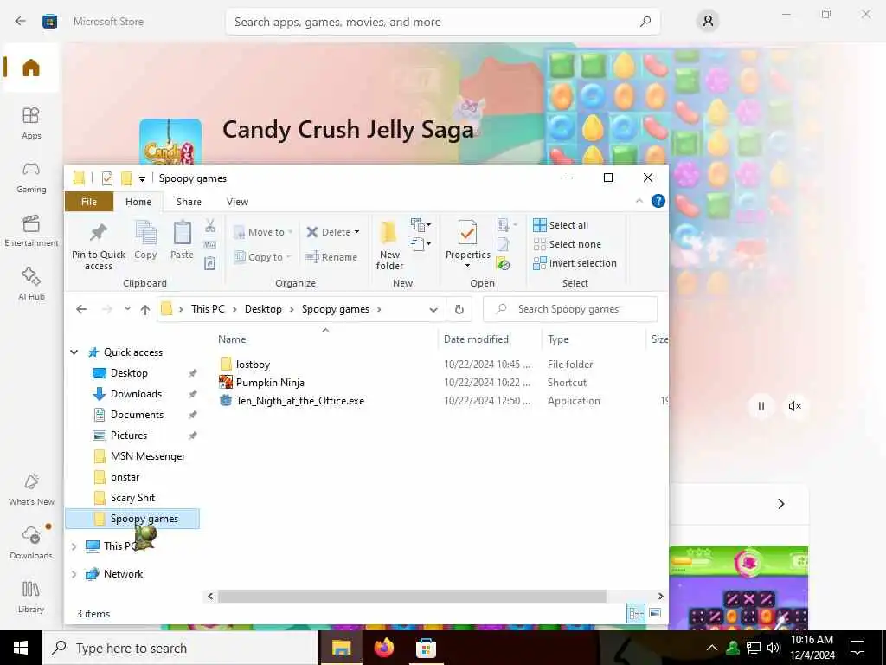This screenshot has width=886, height=665.
Task: Expand This PC tree node
Action: [x=74, y=546]
